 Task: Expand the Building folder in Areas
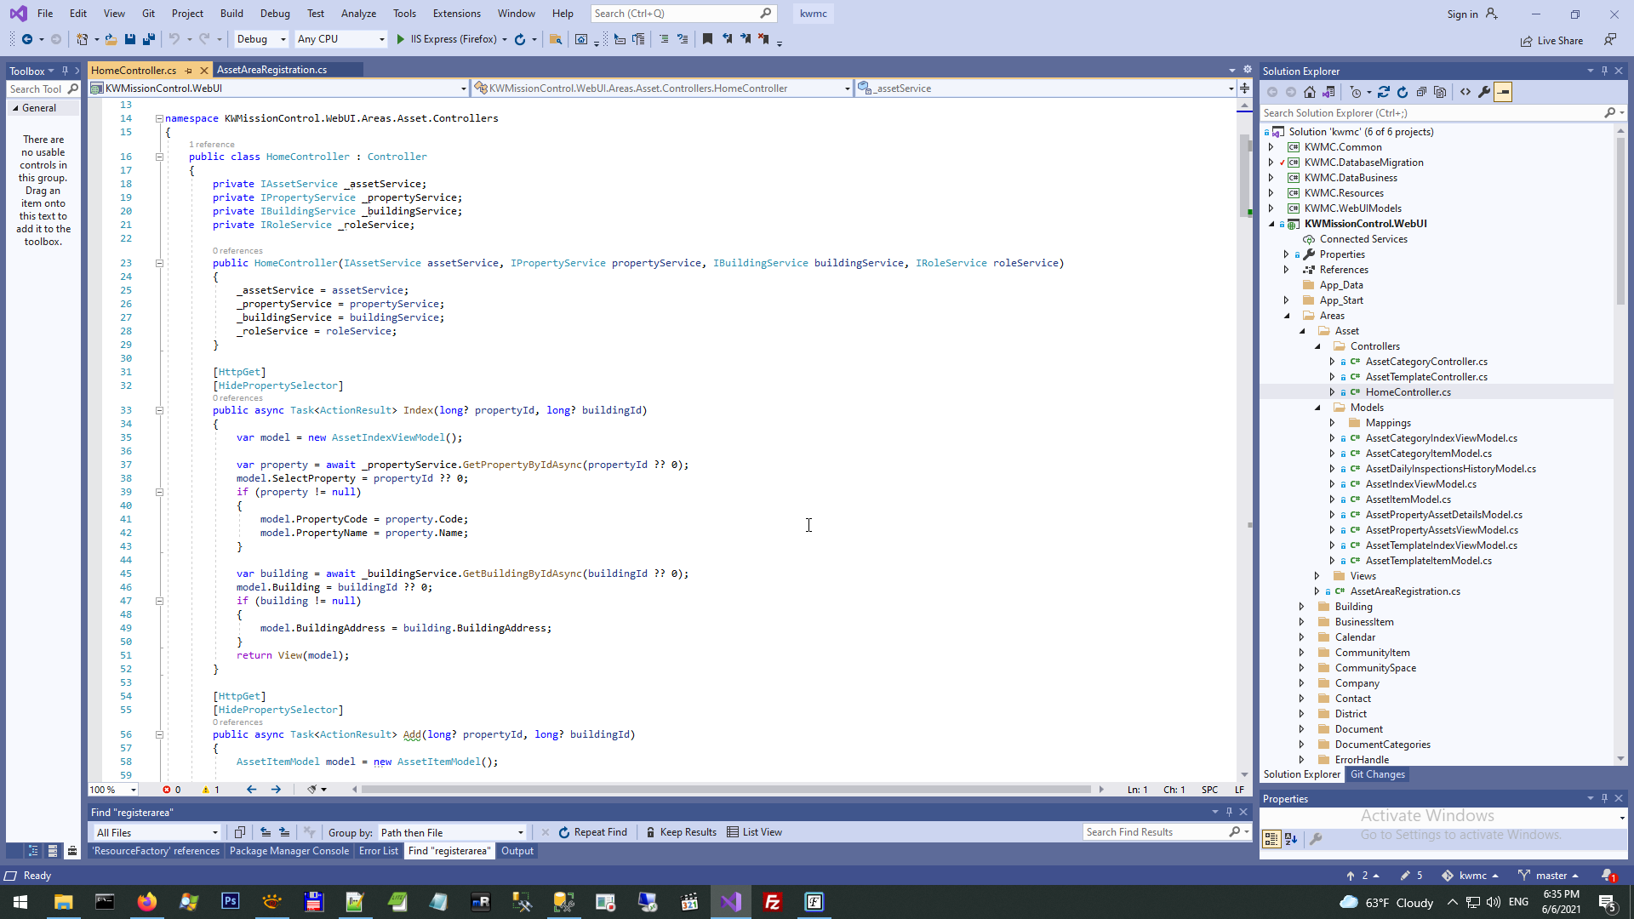1301,607
